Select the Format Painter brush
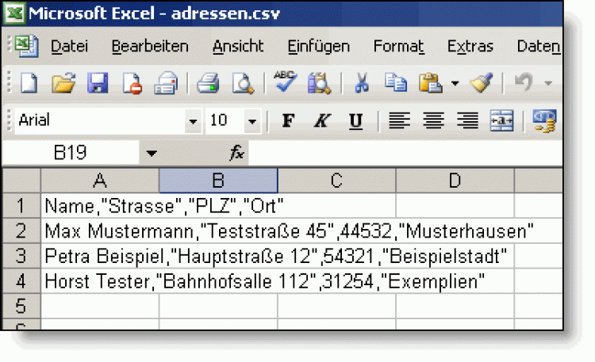This screenshot has width=595, height=362. [482, 82]
